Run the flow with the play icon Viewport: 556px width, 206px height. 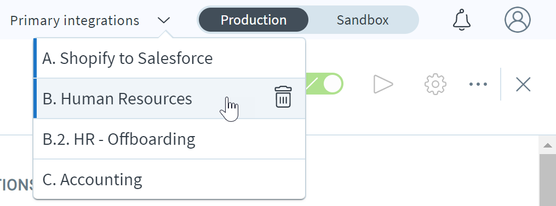[383, 84]
